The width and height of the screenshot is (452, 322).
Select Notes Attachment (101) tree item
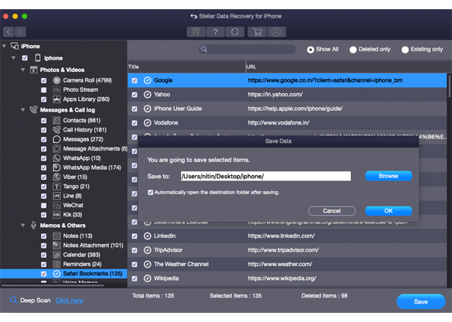(x=93, y=246)
